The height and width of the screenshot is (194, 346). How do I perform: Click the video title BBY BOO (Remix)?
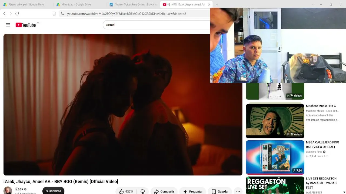coord(61,182)
